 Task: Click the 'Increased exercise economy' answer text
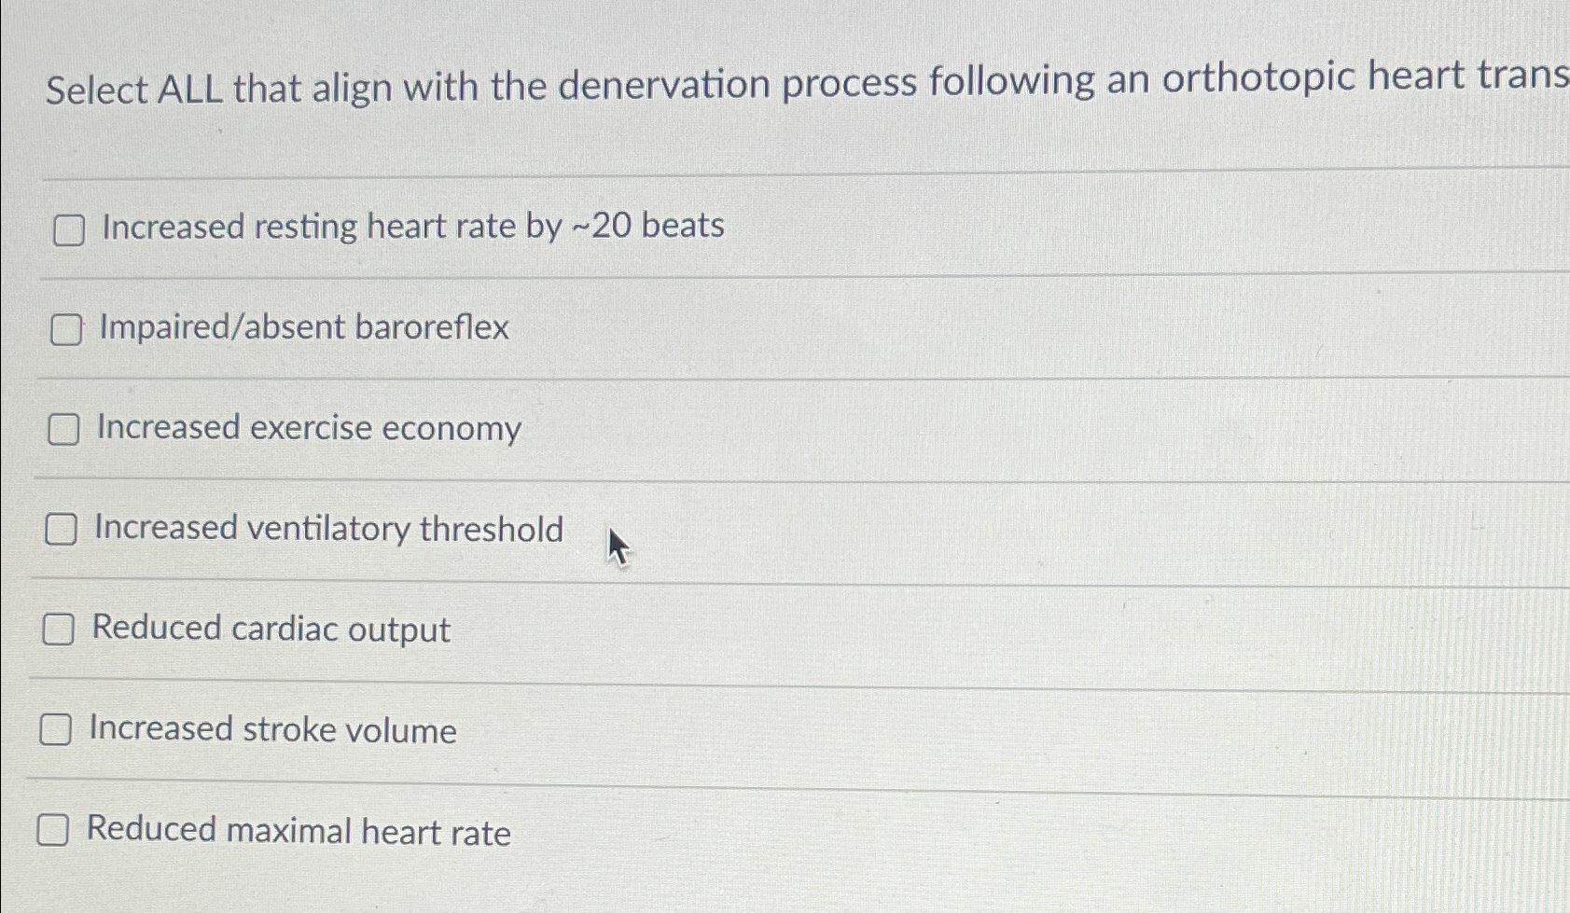[x=308, y=429]
